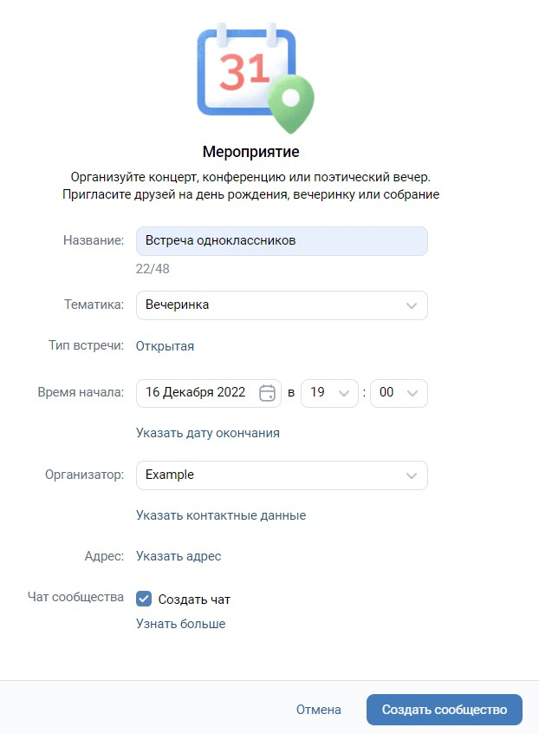The width and height of the screenshot is (539, 734).
Task: Click the 16 Декабря 2022 date field
Action: point(209,393)
